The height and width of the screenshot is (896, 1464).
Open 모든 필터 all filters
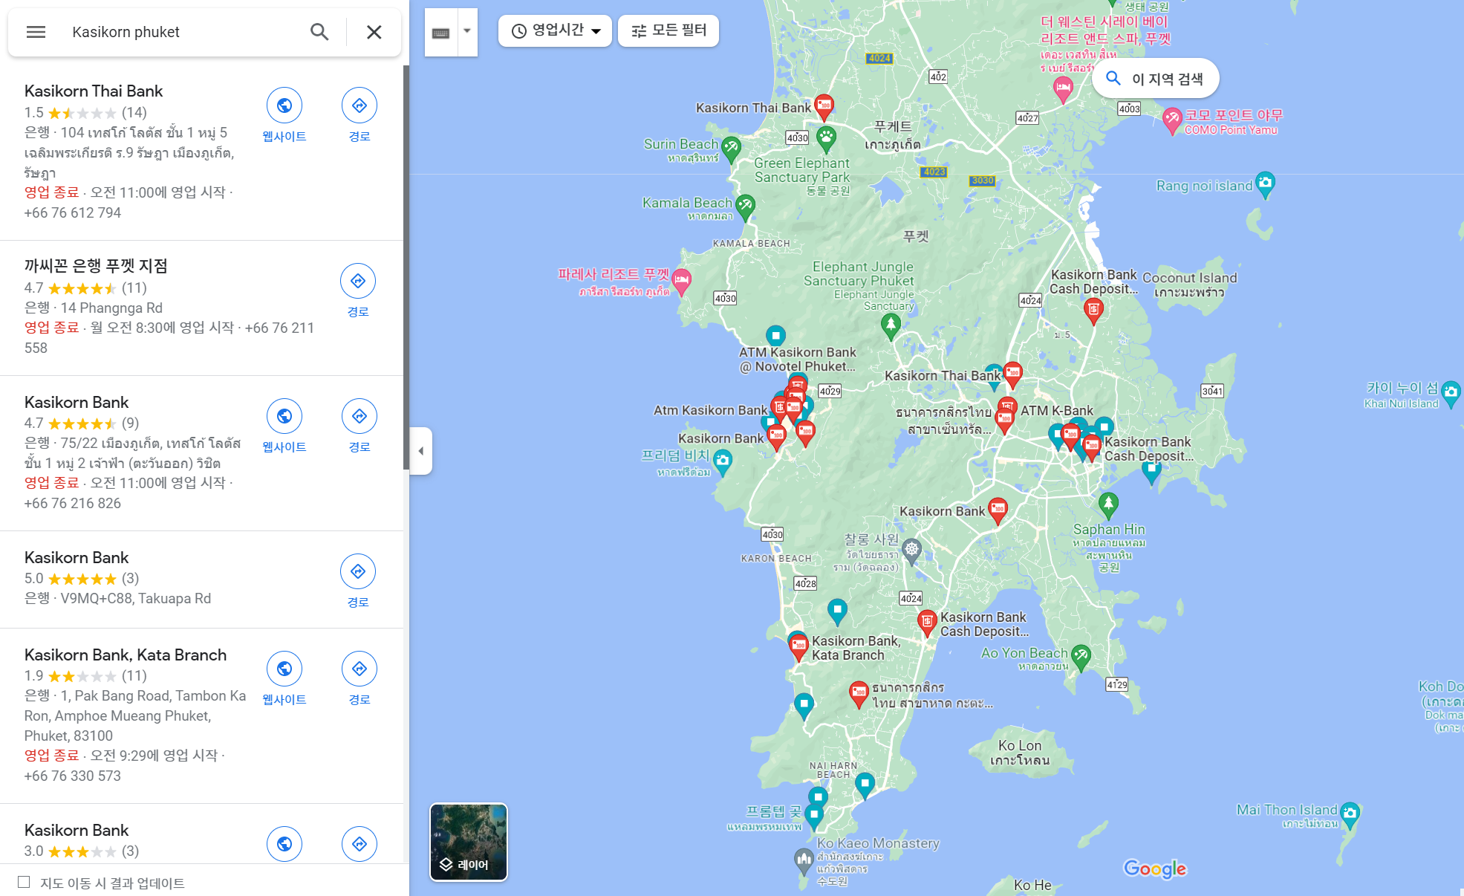[x=668, y=30]
